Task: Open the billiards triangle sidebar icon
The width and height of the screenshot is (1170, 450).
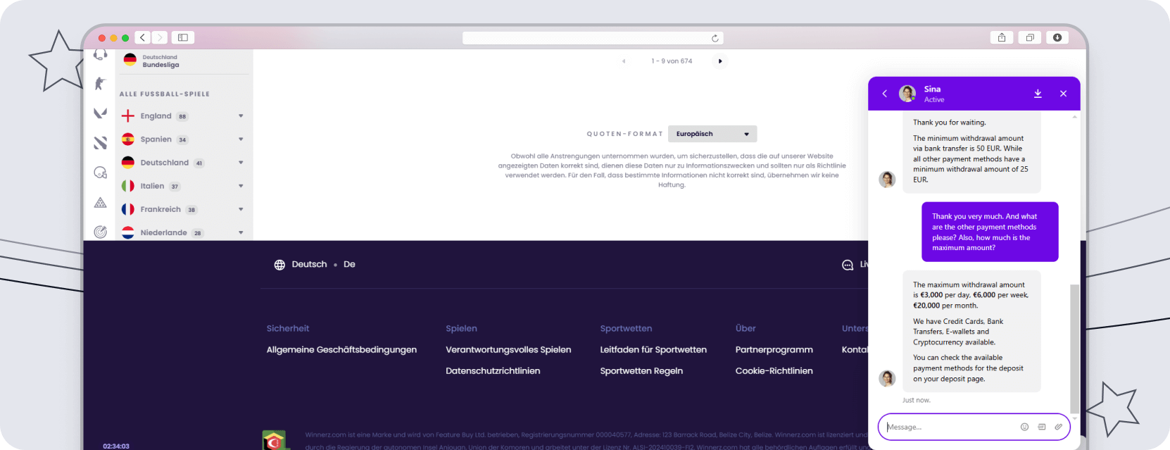Action: click(x=100, y=203)
